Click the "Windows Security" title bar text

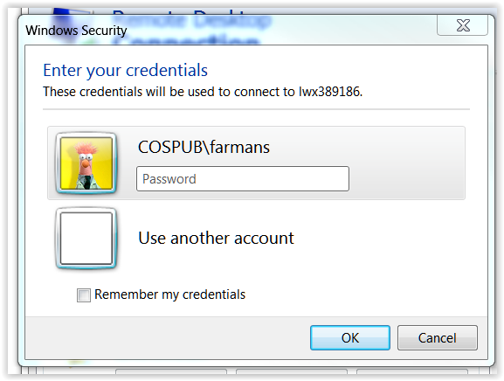click(76, 31)
